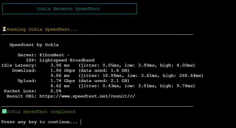Click the text cursor after the continue prompt
Image resolution: width=236 pixels, height=128 pixels.
pyautogui.click(x=81, y=122)
